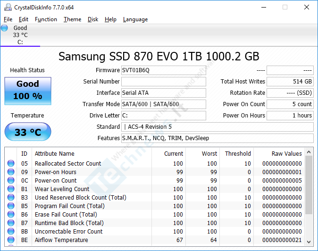The height and width of the screenshot is (251, 318).
Task: Click raw value 000000000021 of Airflow Temperature
Action: click(x=282, y=240)
